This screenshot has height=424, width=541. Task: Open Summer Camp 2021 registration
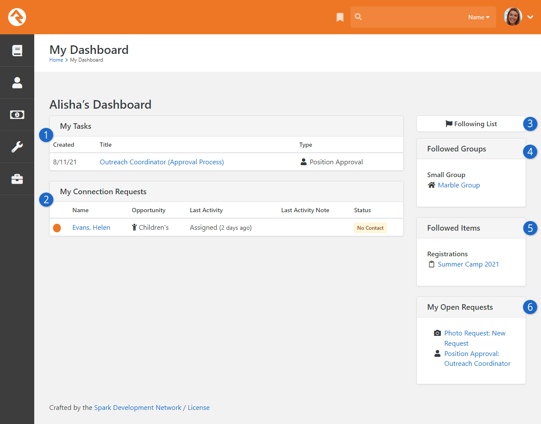[468, 264]
